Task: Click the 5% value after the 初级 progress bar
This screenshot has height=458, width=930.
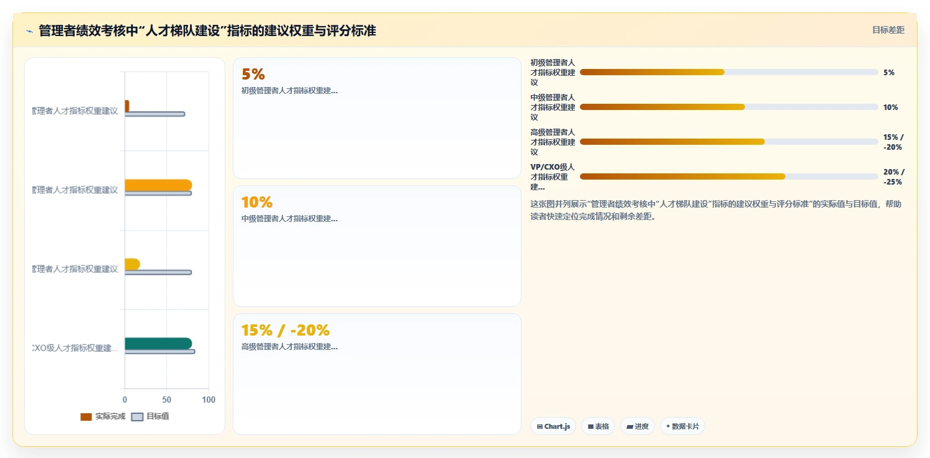Action: (889, 73)
